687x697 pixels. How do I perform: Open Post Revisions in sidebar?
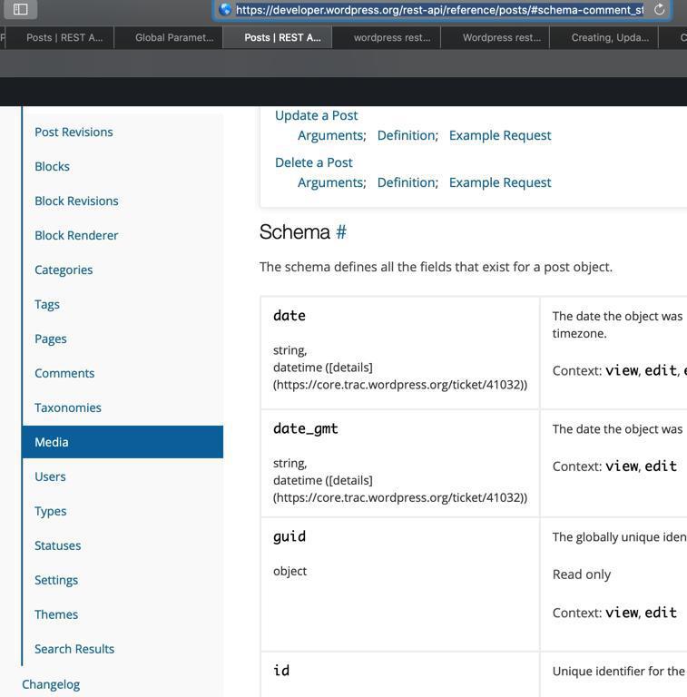(74, 132)
